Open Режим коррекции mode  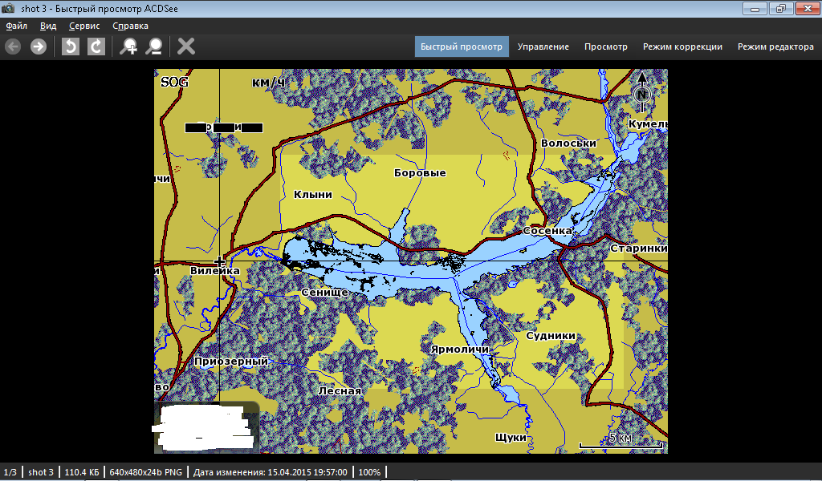tap(682, 46)
